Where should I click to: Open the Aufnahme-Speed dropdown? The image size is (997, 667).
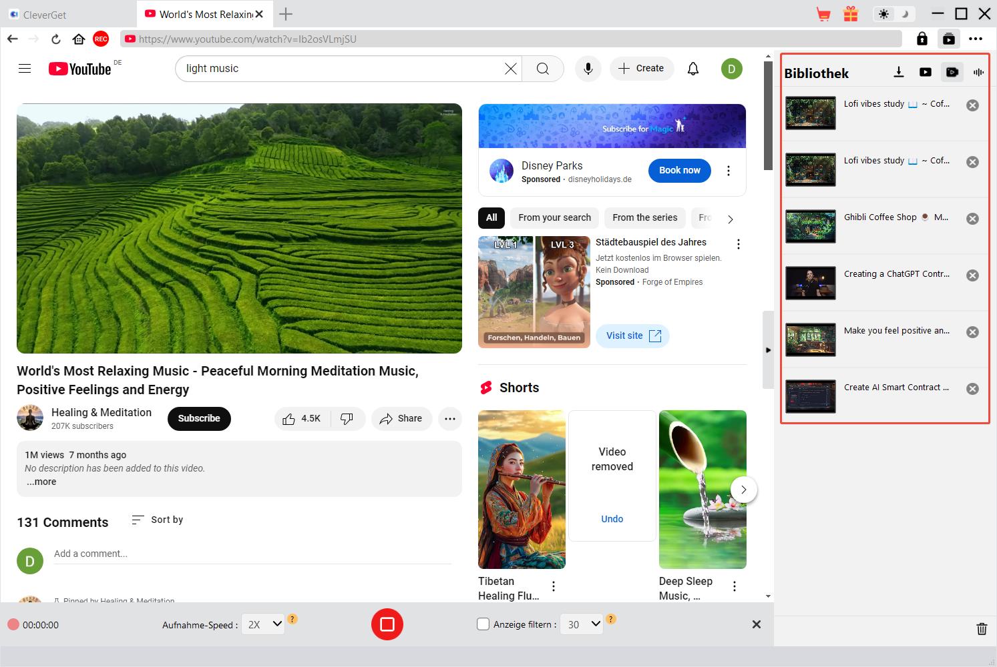tap(262, 624)
